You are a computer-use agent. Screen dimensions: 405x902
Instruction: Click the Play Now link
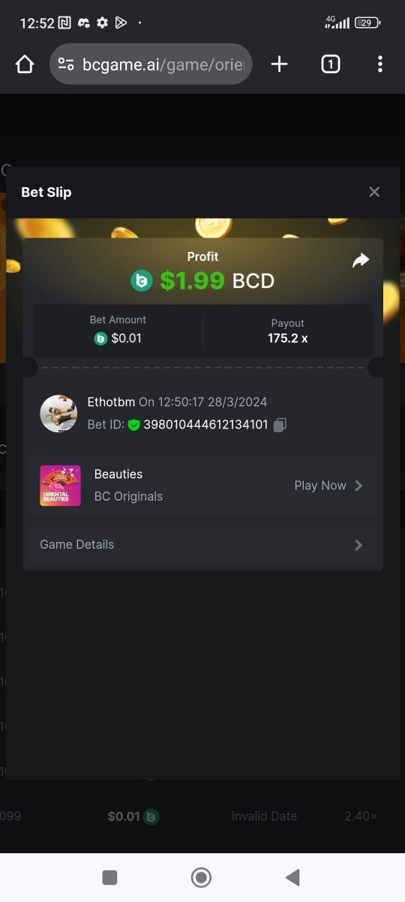coord(320,486)
